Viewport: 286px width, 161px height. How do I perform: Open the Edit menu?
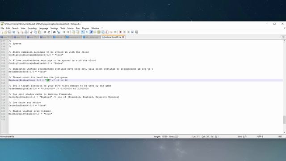8,28
